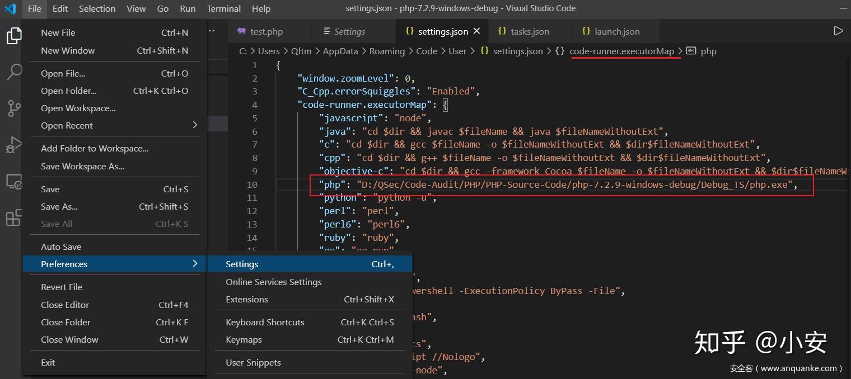This screenshot has height=379, width=851.
Task: Open Extensions from Preferences submenu
Action: [x=310, y=299]
